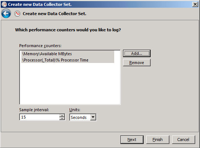Screen dimensions: 200x148
Task: Remove the selected performance counter
Action: click(137, 63)
